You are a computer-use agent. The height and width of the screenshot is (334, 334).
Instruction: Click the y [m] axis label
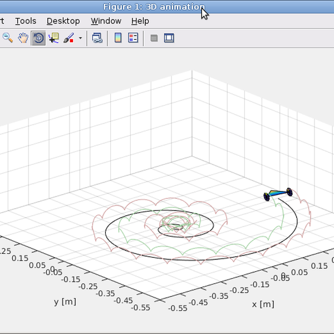click(65, 301)
